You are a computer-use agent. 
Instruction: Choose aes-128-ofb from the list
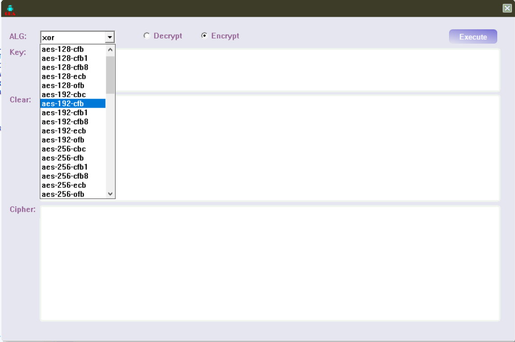tap(73, 85)
